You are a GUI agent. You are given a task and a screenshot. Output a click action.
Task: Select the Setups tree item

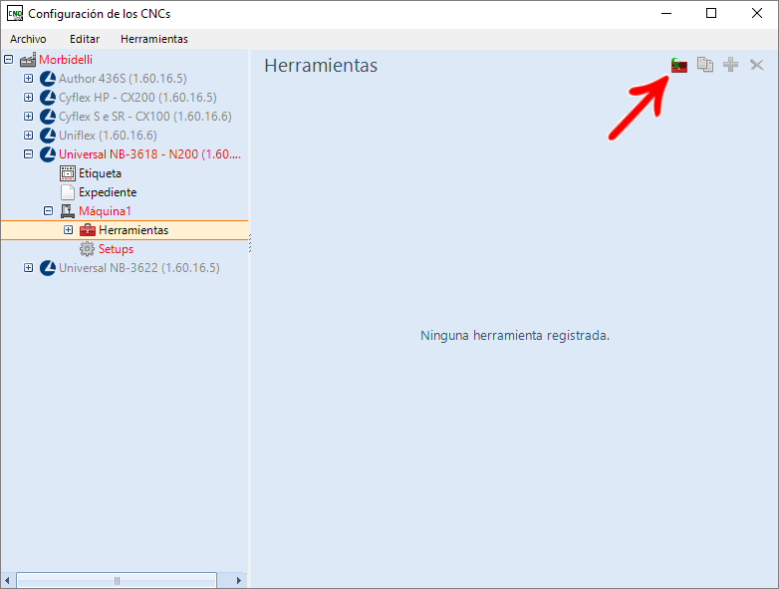point(116,248)
